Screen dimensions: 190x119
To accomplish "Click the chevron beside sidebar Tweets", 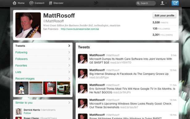I will pos(69,46).
